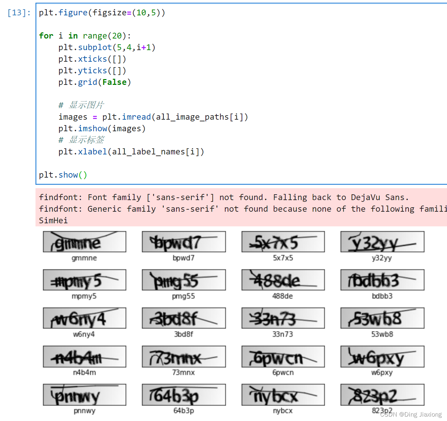
Task: Select the 73mnx captcha thumbnail
Action: click(x=184, y=357)
